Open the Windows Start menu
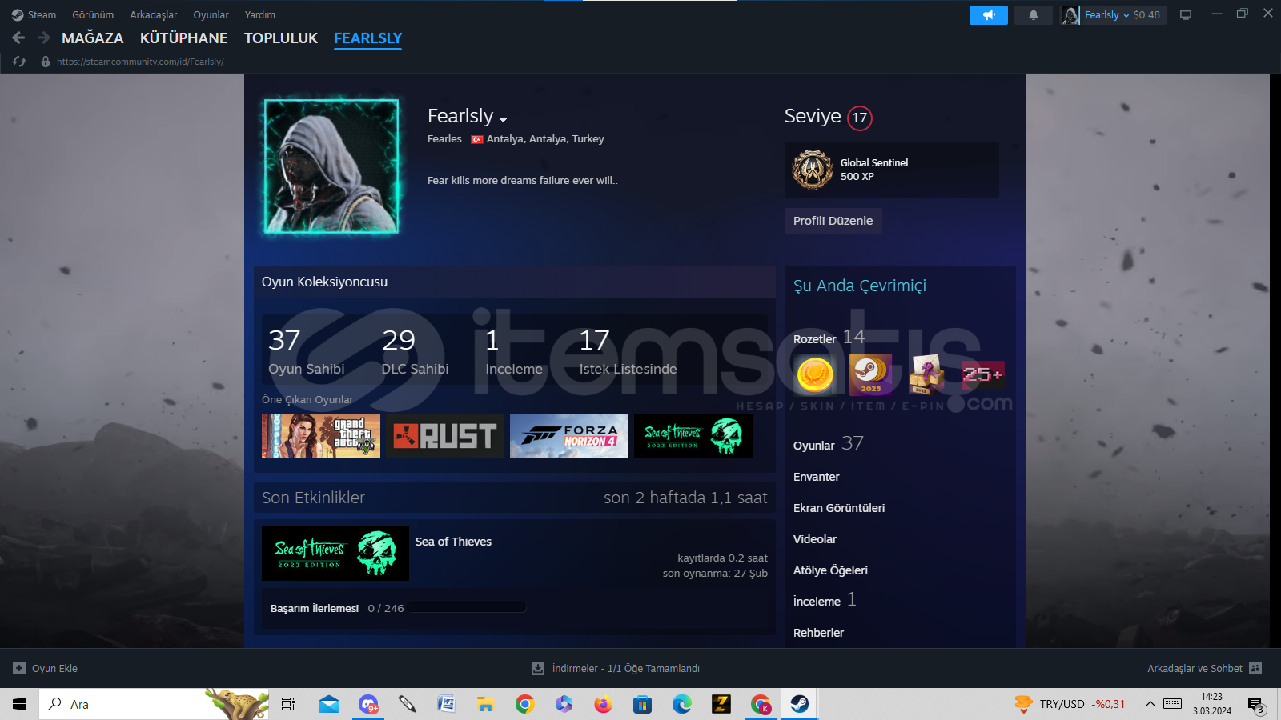Image resolution: width=1281 pixels, height=720 pixels. (19, 704)
